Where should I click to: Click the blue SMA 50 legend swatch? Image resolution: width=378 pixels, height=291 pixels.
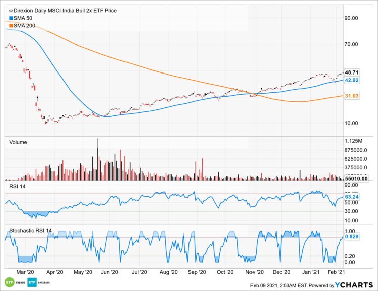11,18
